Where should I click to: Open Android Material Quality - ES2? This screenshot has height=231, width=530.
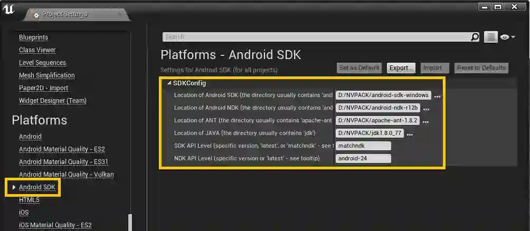[x=62, y=149]
